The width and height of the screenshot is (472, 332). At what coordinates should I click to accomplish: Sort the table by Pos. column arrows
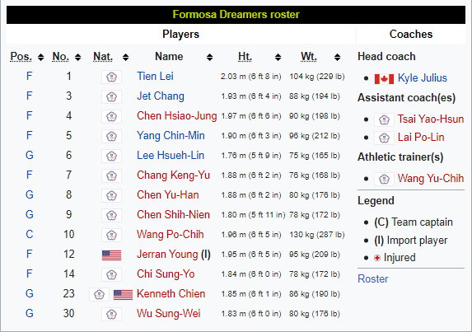coord(40,57)
